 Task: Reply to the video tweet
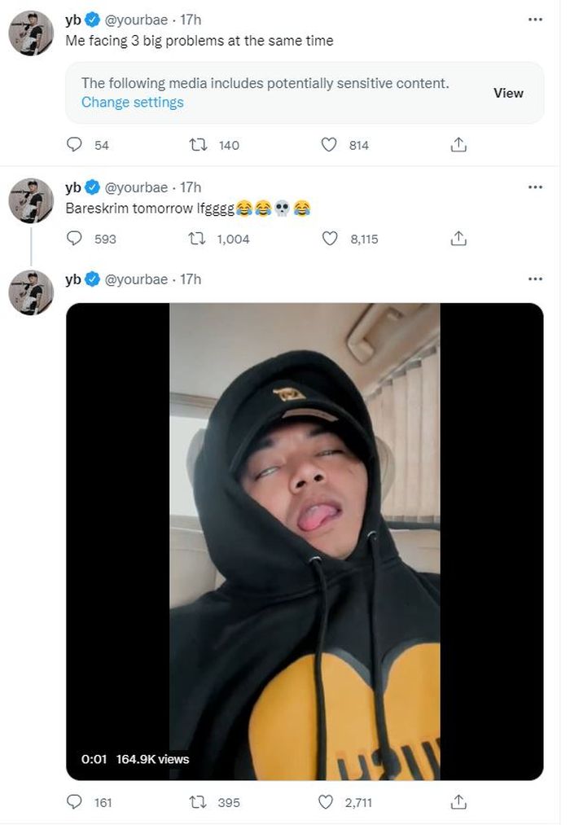point(75,802)
